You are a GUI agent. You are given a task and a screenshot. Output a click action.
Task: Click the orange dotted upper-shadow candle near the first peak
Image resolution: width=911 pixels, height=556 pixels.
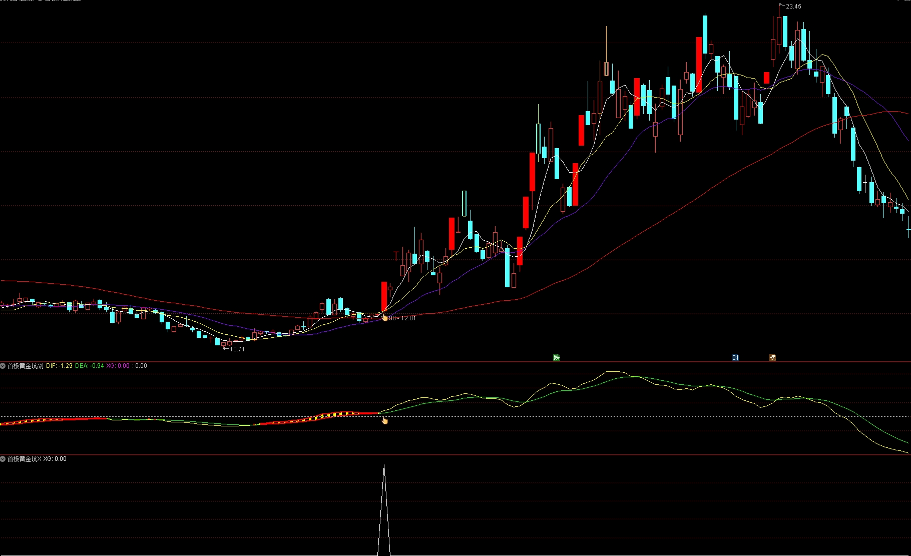click(606, 50)
